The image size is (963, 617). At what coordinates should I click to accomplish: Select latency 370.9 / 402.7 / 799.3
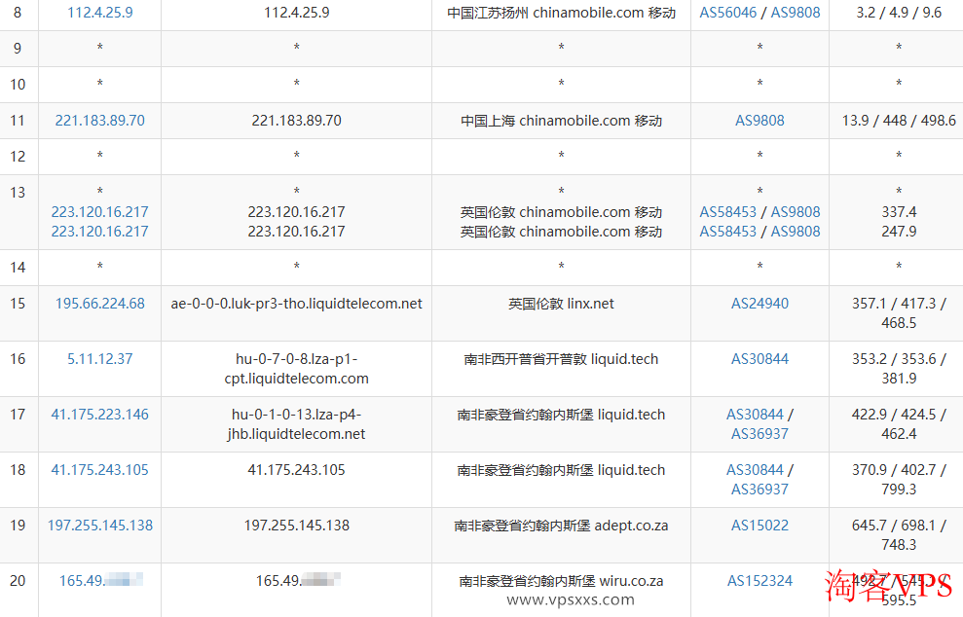[x=899, y=480]
